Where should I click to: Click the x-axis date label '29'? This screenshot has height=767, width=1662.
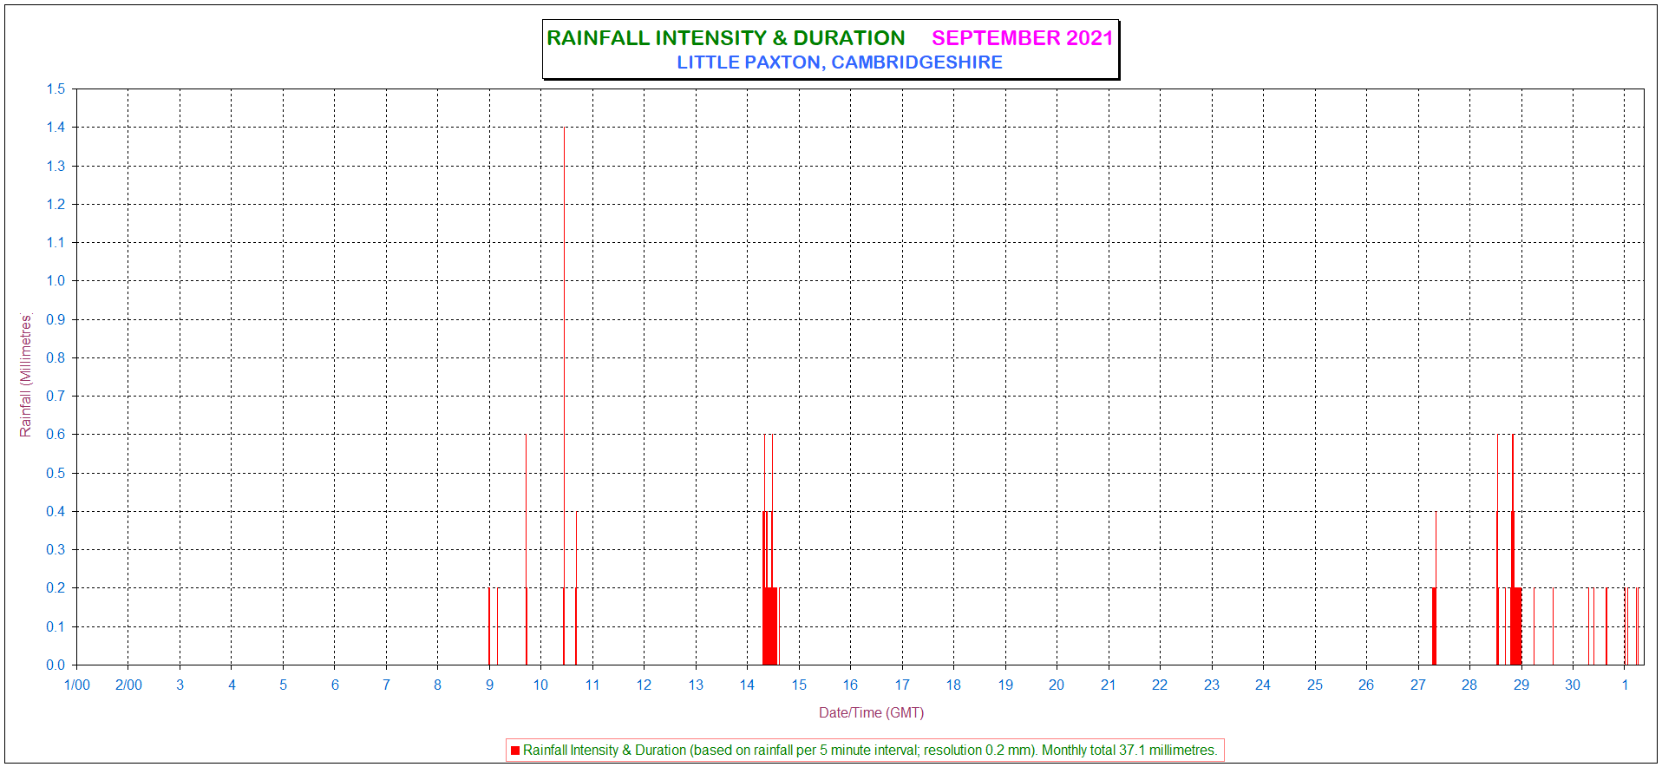pos(1521,685)
